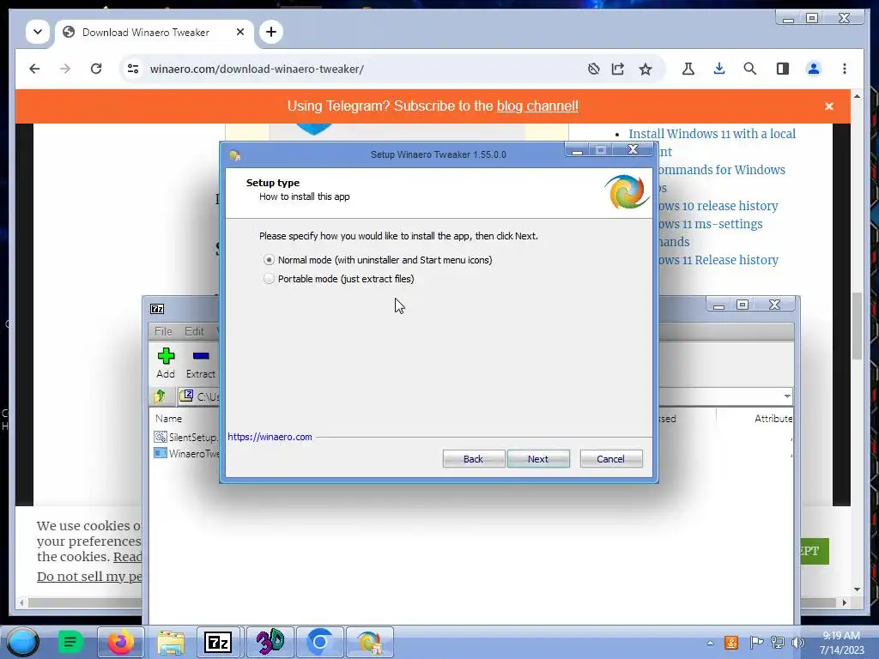Go forward in the browser

pos(65,69)
